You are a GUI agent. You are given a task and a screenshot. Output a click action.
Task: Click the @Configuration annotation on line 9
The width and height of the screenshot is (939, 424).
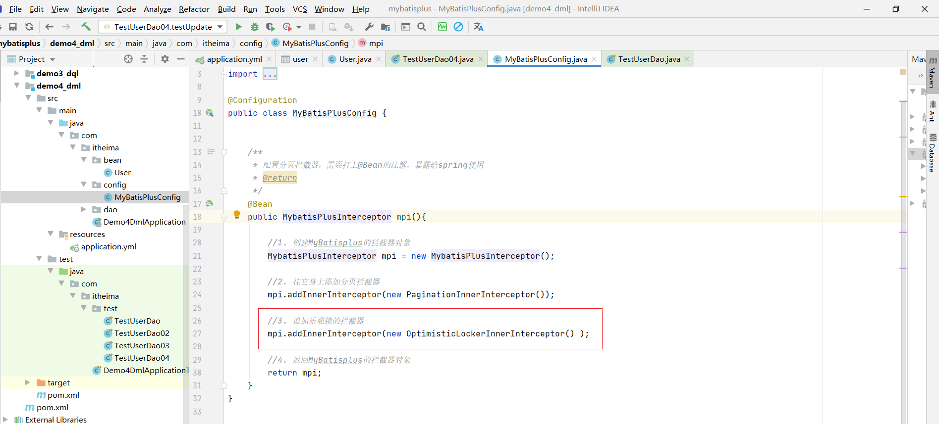262,100
